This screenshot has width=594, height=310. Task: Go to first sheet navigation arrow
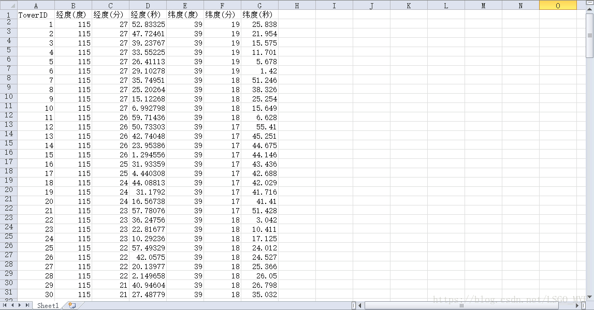tap(5, 305)
